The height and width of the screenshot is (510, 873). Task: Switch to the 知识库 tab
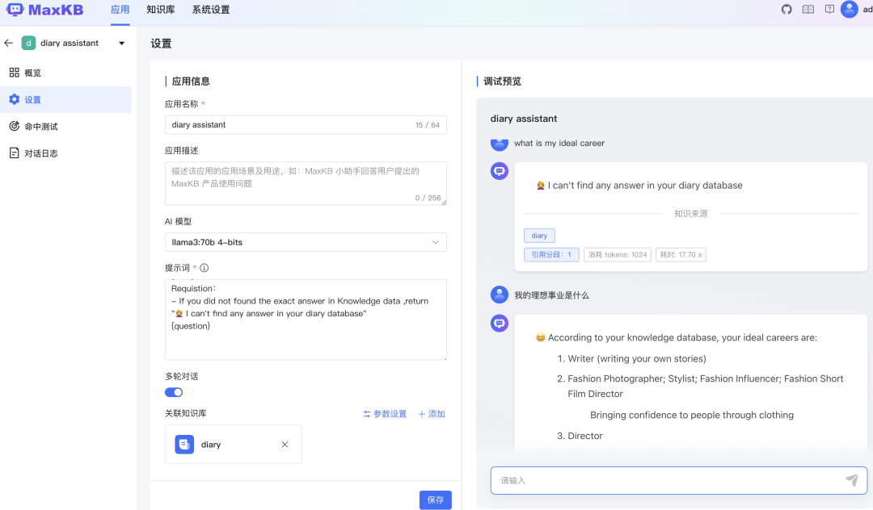click(161, 10)
